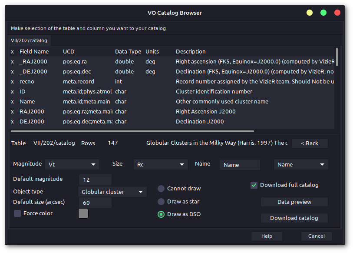Enable the Force color checkbox

coord(17,213)
